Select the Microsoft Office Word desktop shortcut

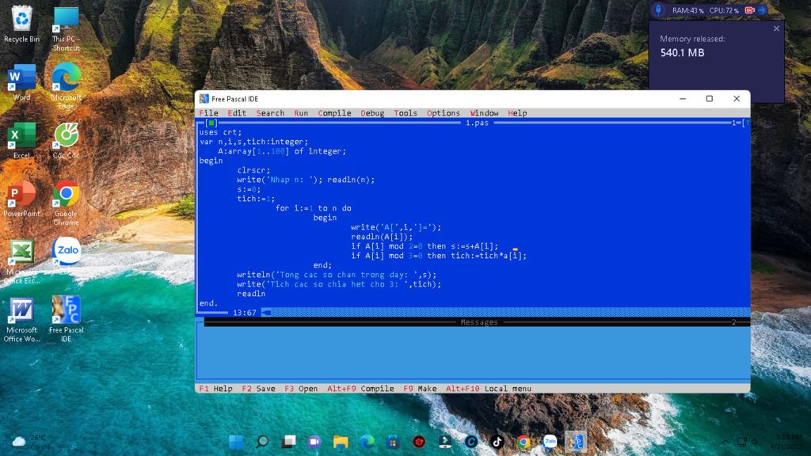(21, 320)
